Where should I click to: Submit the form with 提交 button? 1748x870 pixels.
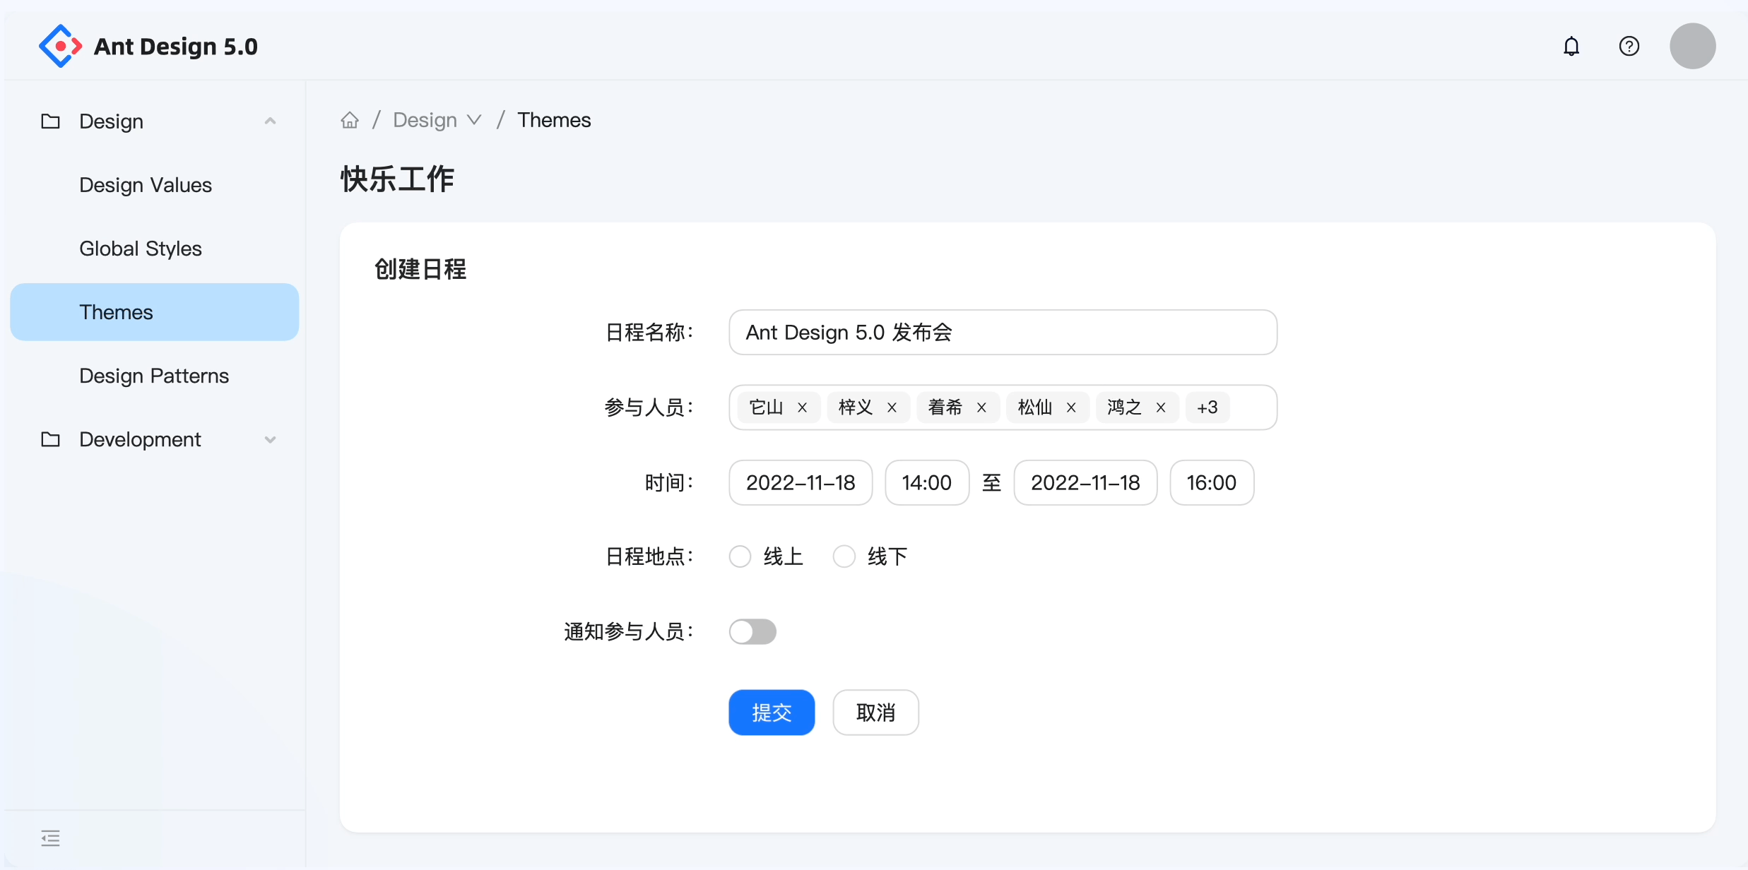(772, 712)
